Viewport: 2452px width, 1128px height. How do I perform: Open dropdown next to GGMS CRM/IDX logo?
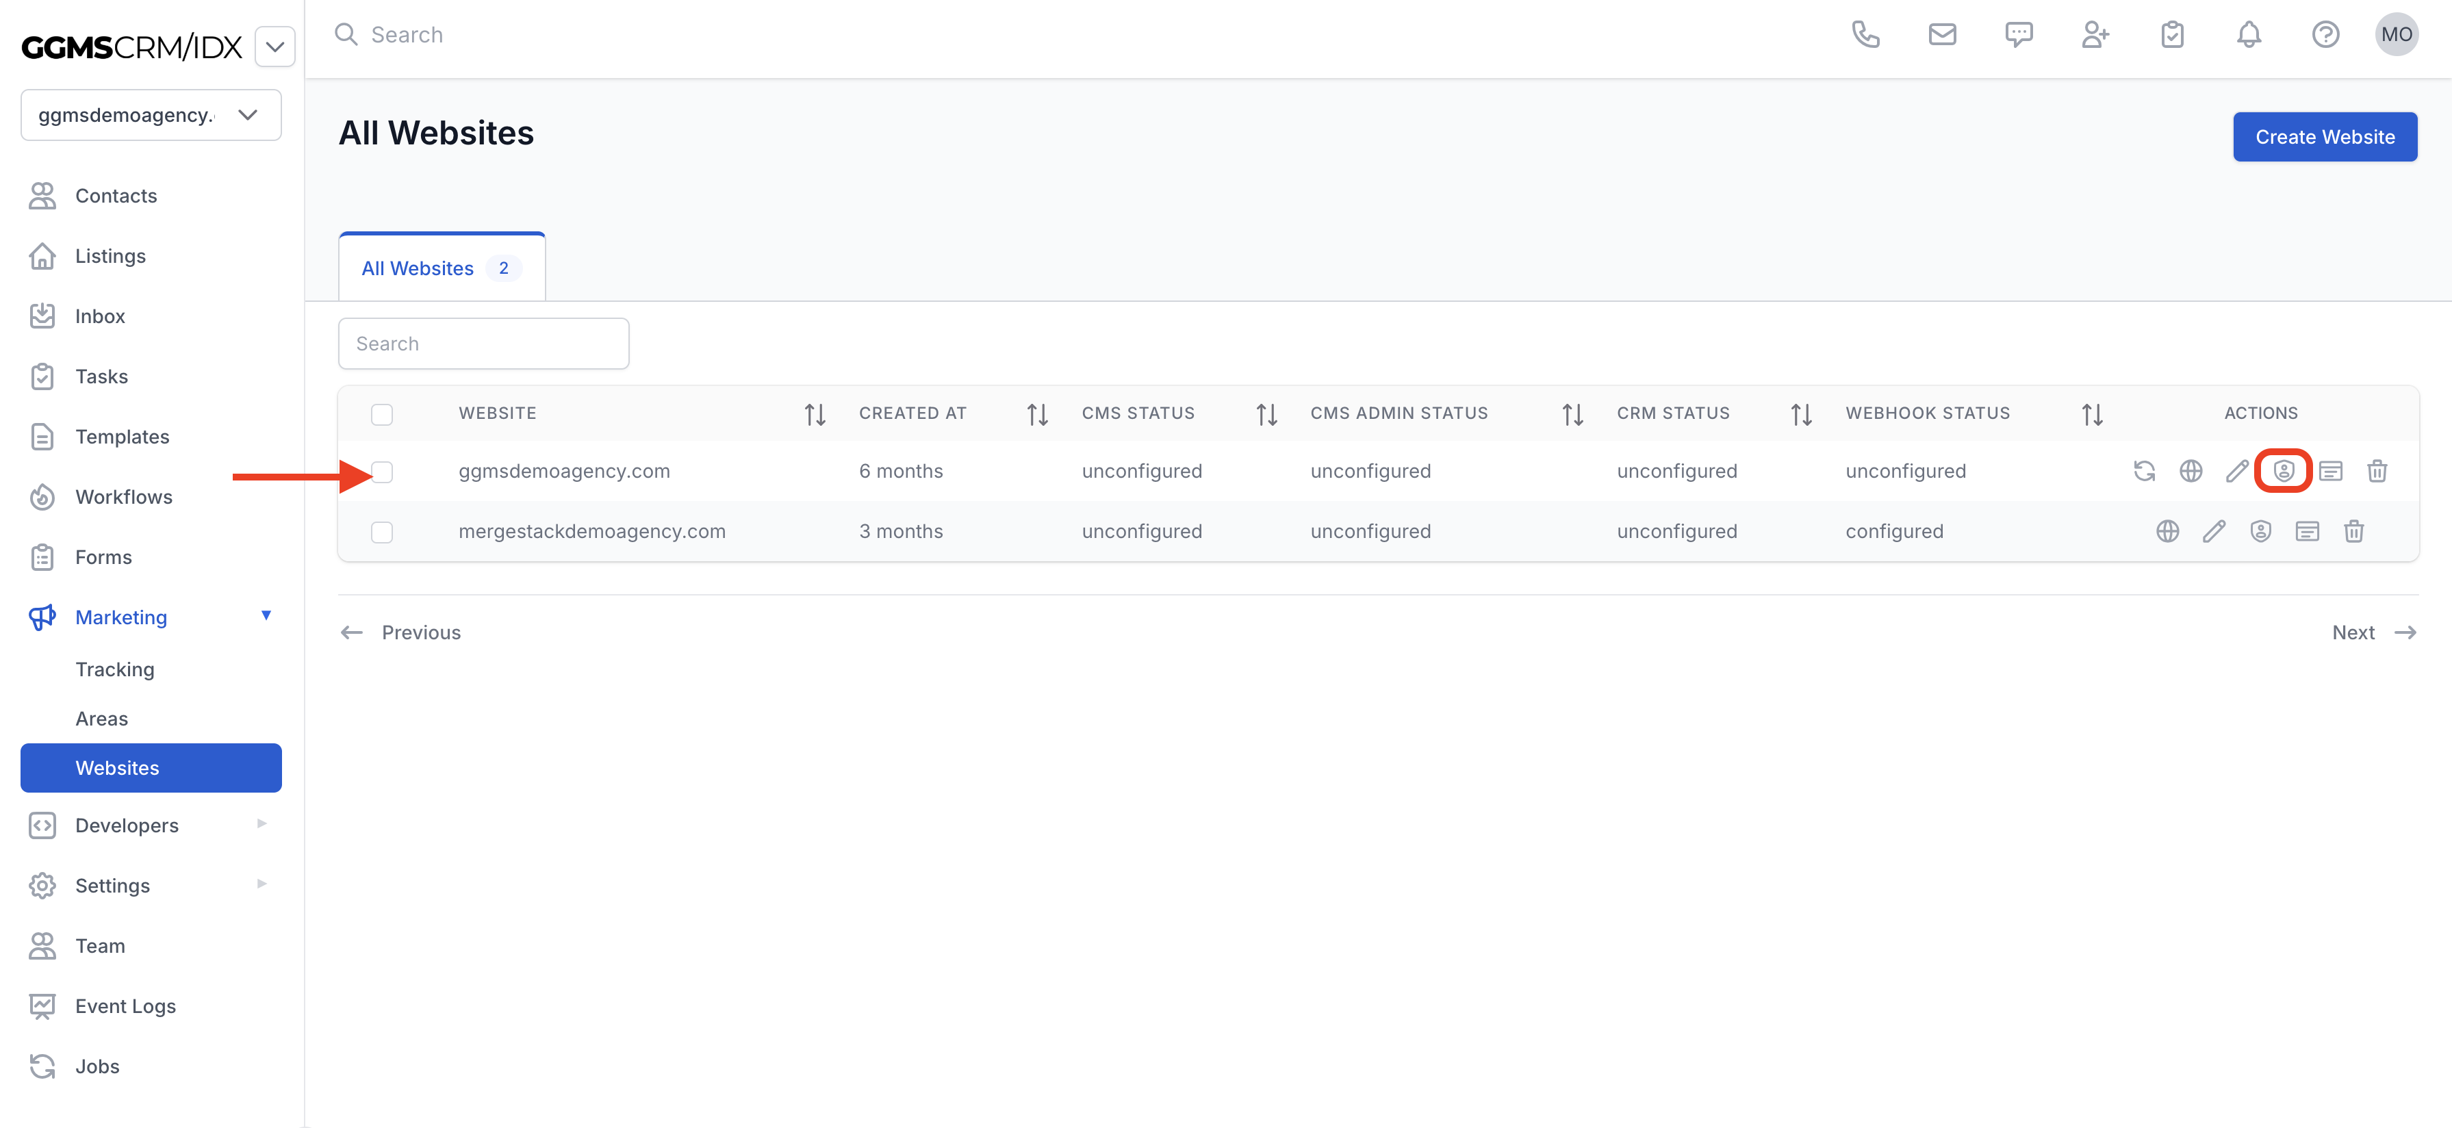[275, 47]
